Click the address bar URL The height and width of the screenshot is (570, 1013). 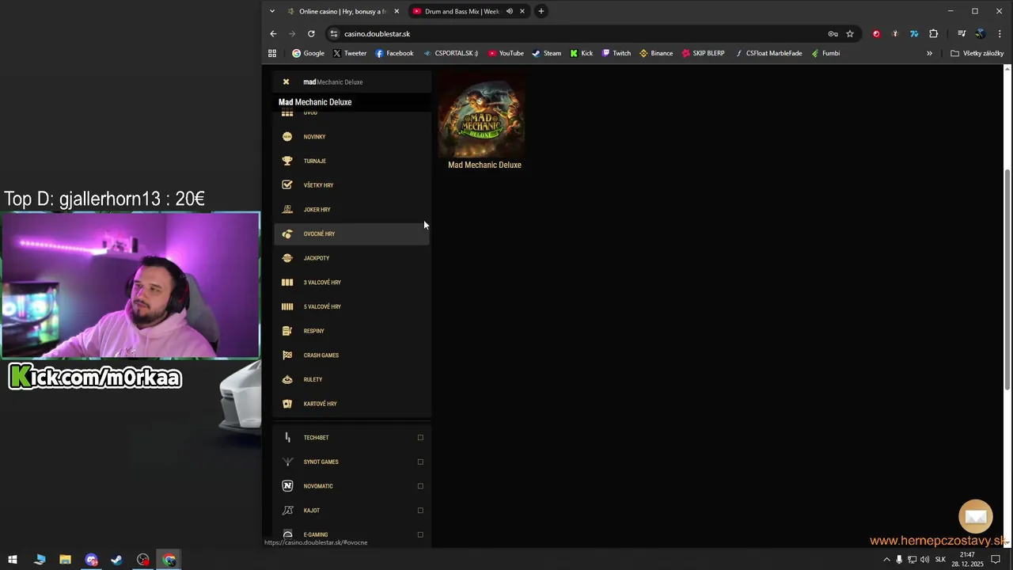377,34
